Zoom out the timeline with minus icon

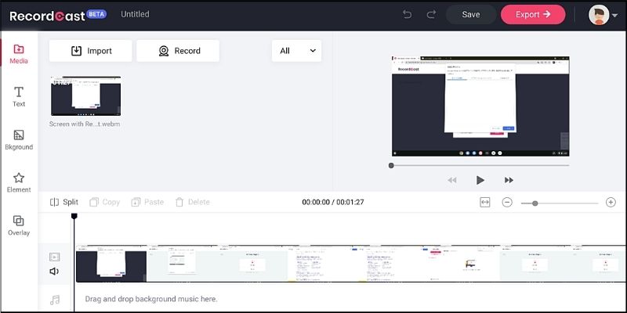pos(507,203)
